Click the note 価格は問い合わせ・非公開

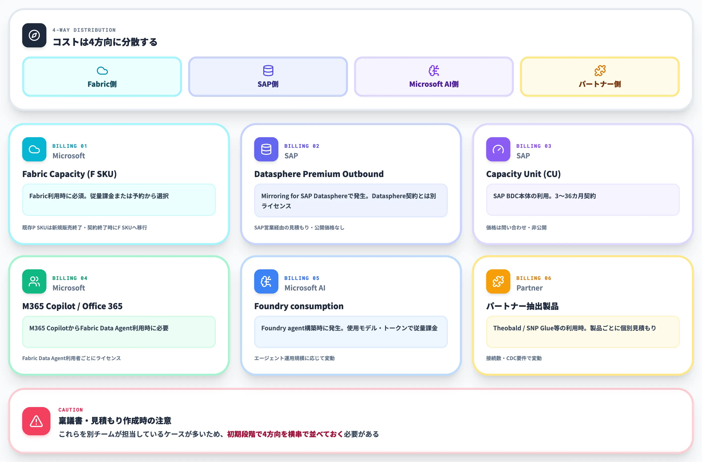[x=516, y=227]
